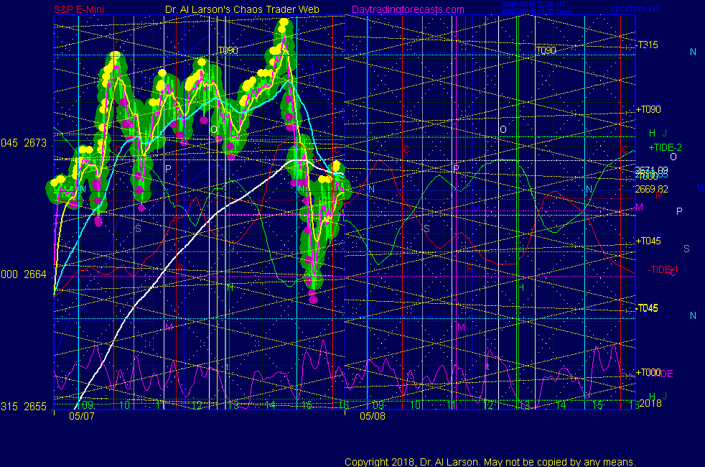Click the UT and Local timestamp text
Viewport: 705px width, 467px height.
click(530, 8)
